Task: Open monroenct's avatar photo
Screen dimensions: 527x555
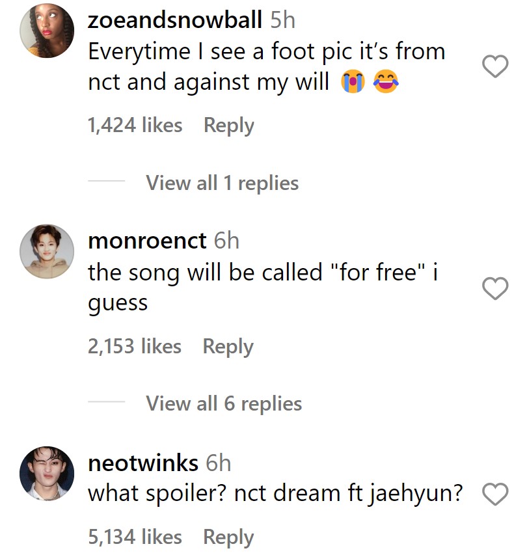Action: 47,252
